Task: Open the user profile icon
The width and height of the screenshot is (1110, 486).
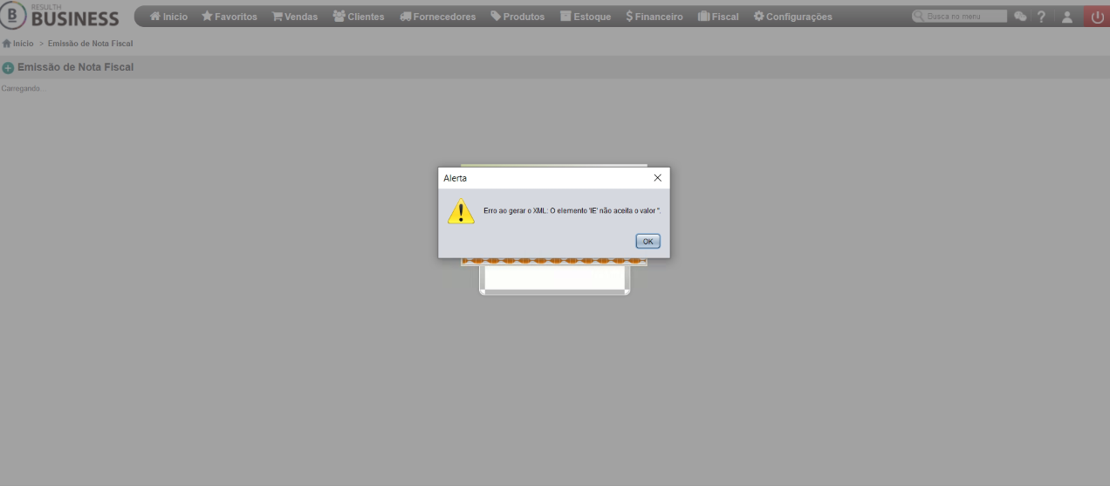Action: tap(1067, 17)
